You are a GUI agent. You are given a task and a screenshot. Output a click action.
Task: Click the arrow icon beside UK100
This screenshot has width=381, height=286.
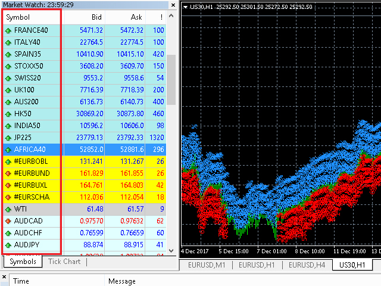[x=8, y=90]
